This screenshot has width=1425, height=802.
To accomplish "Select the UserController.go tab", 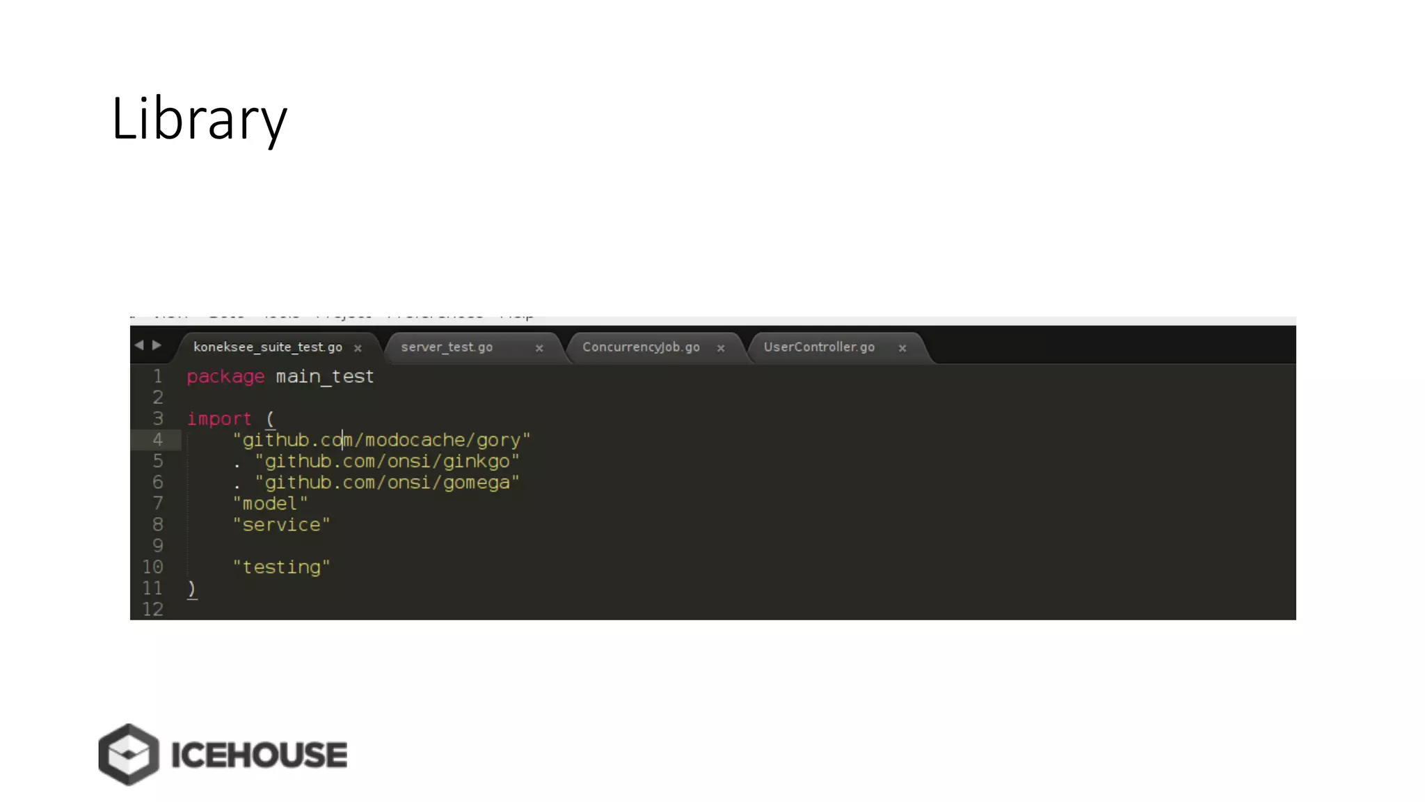I will click(x=819, y=347).
